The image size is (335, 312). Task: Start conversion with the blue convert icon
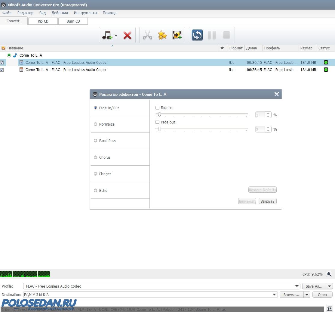[x=197, y=35]
